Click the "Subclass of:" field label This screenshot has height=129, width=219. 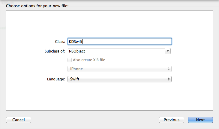55,51
